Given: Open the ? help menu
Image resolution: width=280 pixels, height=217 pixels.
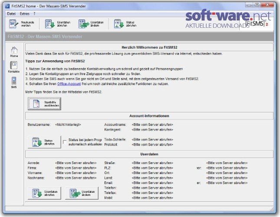Looking at the screenshot, I should 34,14.
